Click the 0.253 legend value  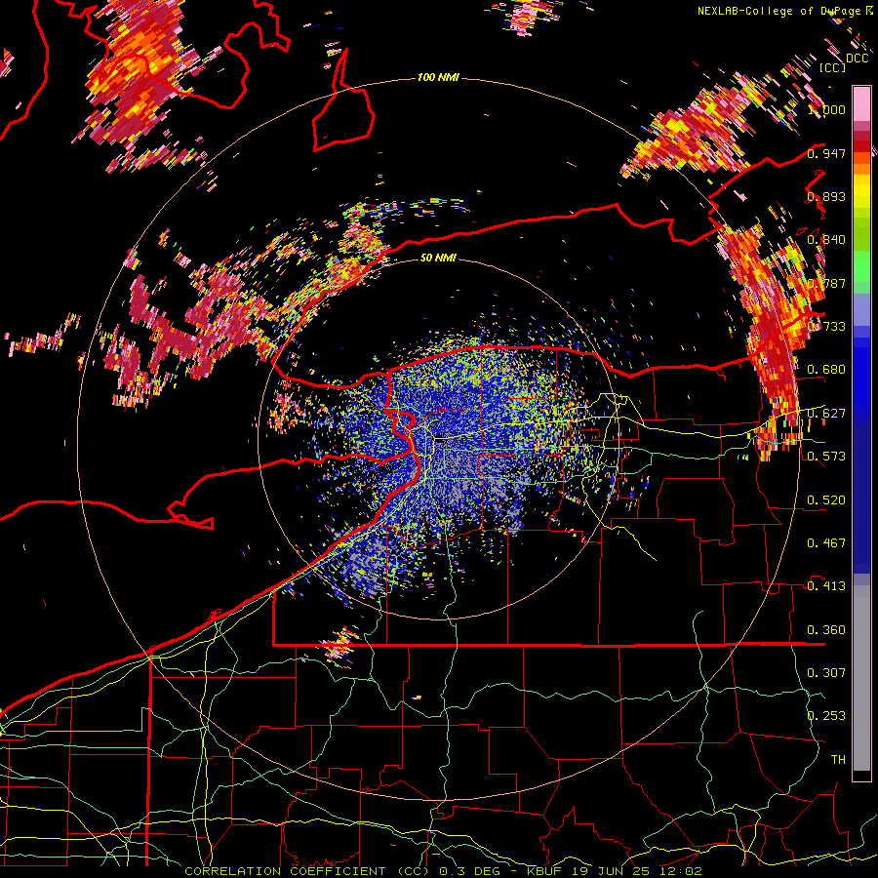(x=826, y=716)
